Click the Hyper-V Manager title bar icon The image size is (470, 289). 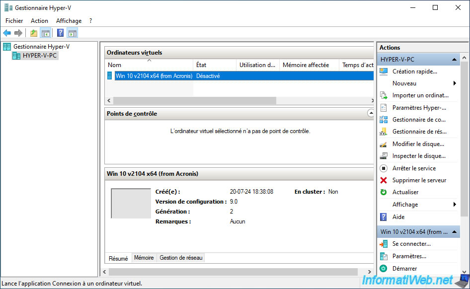point(8,7)
